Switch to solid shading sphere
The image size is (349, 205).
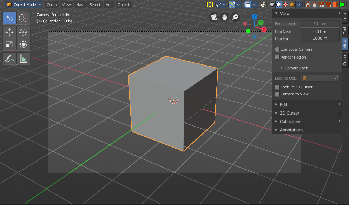click(x=279, y=5)
